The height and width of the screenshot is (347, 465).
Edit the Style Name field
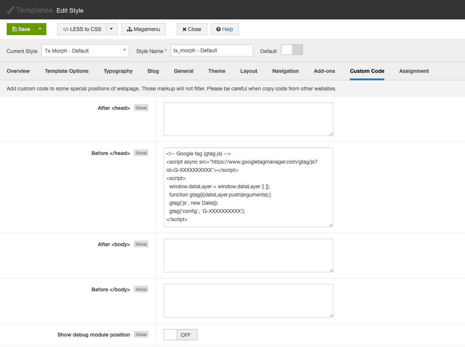pos(212,50)
